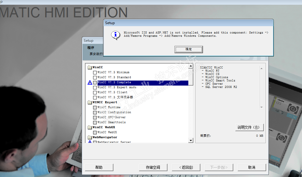Cancel setup with 取消 button
The width and height of the screenshot is (302, 177).
[x=252, y=167]
